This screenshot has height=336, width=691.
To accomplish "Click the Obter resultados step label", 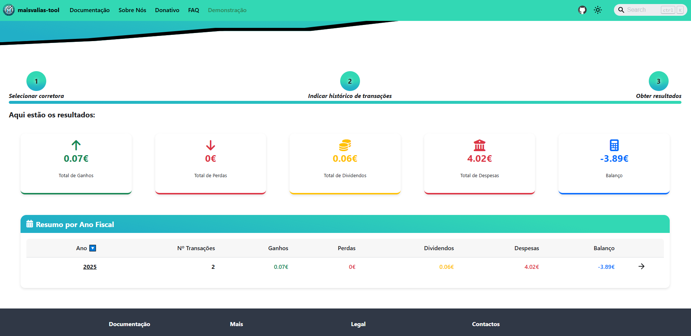I will click(659, 96).
